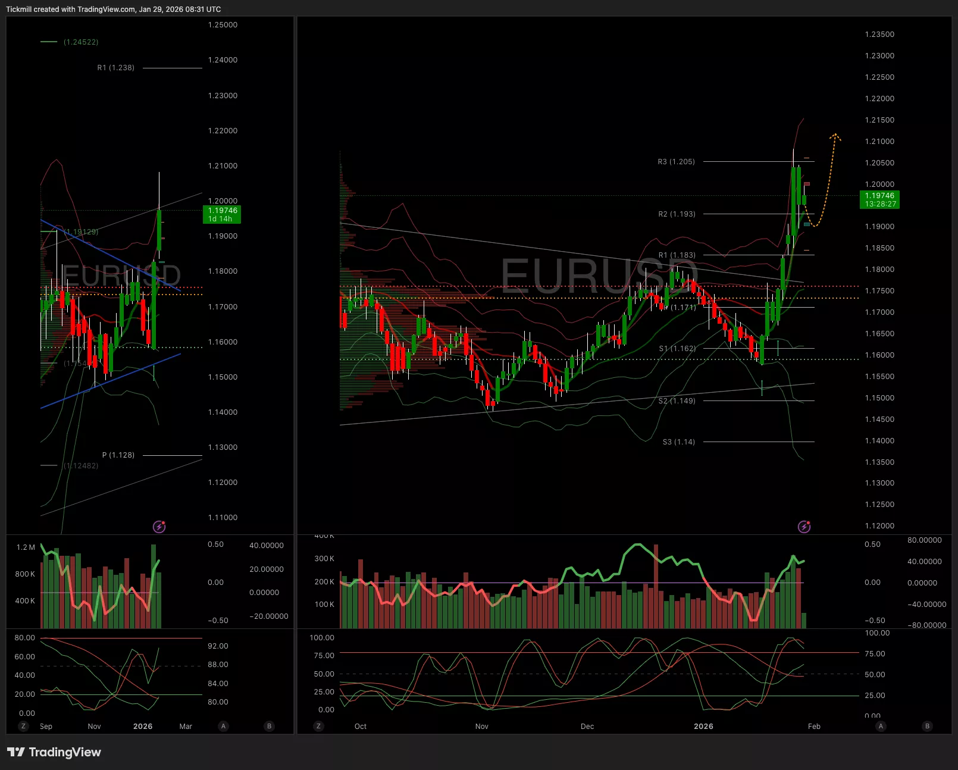Click the lightning event icon on right chart
Screen dimensions: 958x770
click(804, 527)
